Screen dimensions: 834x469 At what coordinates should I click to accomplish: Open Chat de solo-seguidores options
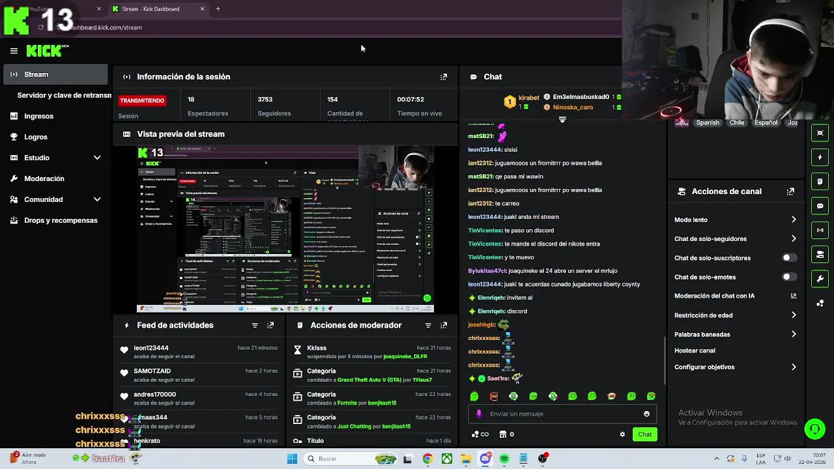coord(735,239)
